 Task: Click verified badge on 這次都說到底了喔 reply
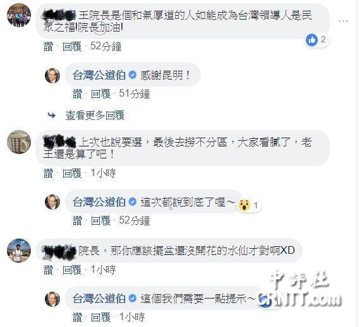point(132,202)
